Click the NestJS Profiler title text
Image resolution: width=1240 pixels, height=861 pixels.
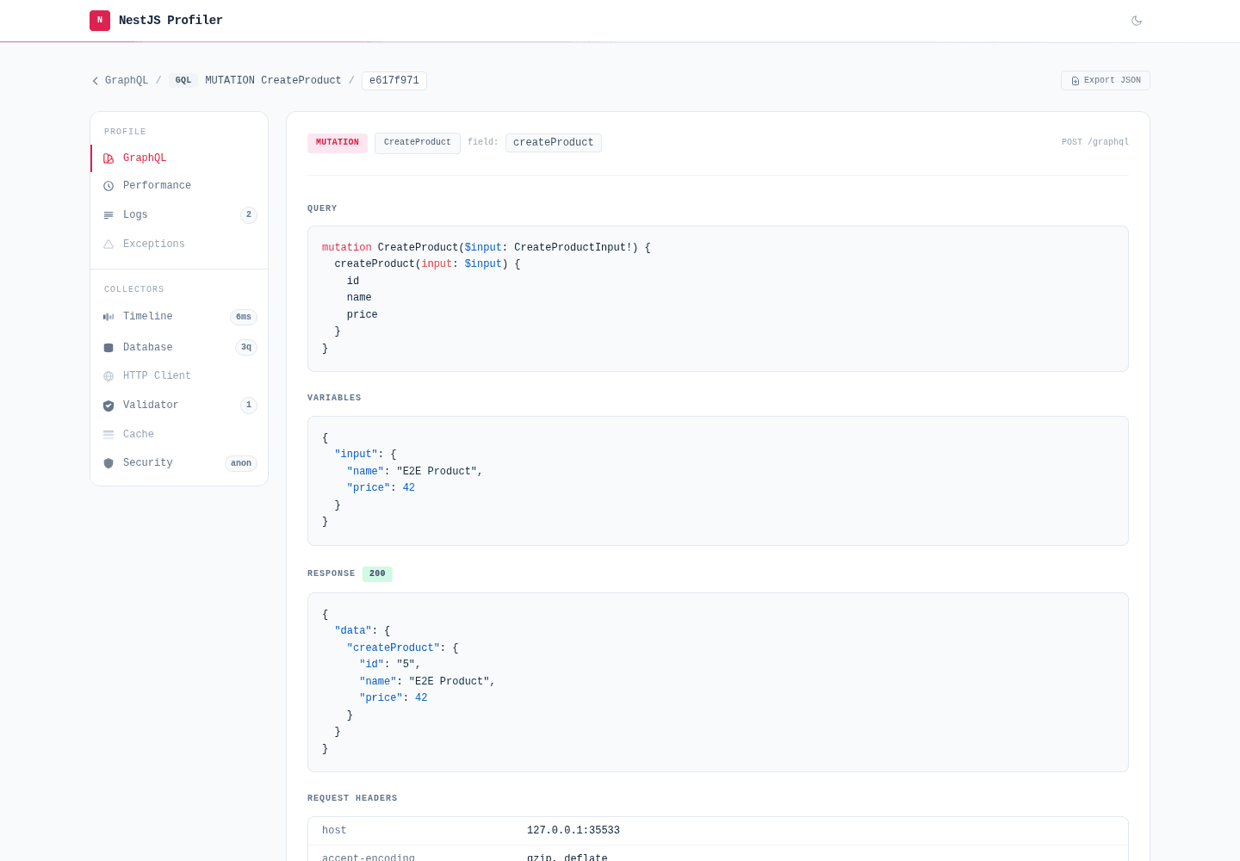[170, 21]
